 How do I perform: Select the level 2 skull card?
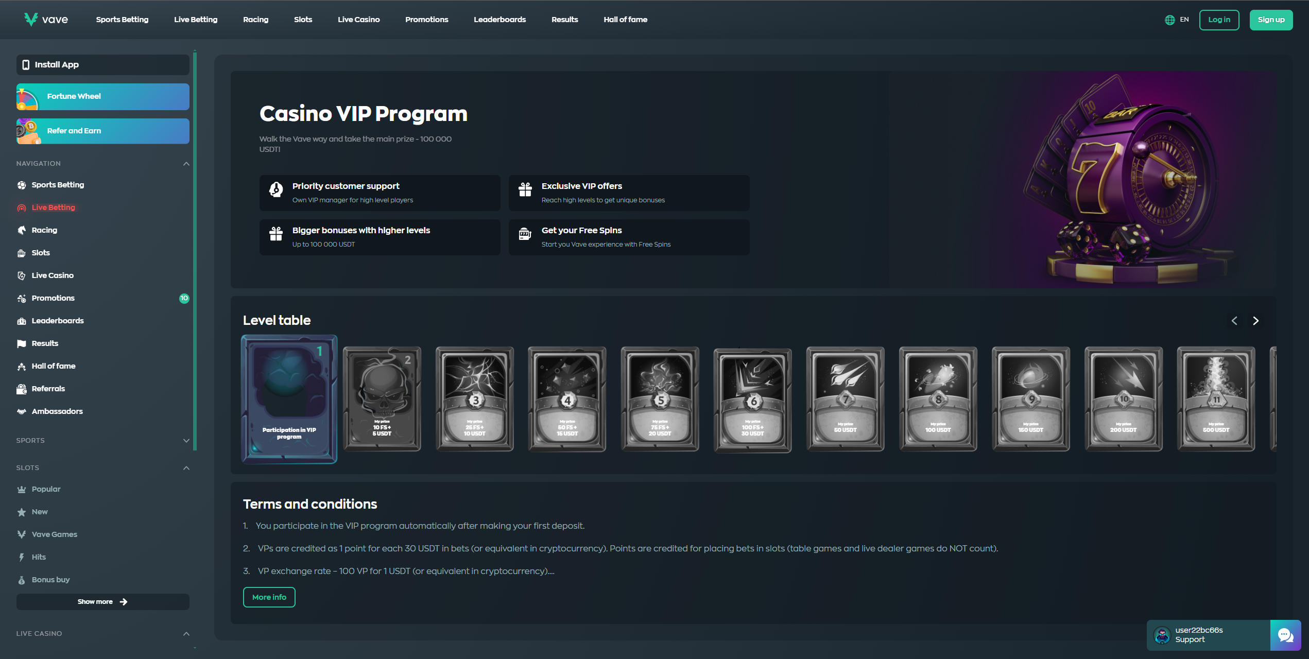pyautogui.click(x=382, y=399)
